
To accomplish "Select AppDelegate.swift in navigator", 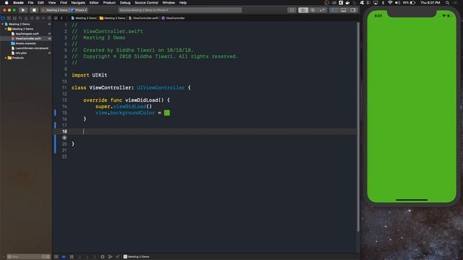I will (x=27, y=34).
